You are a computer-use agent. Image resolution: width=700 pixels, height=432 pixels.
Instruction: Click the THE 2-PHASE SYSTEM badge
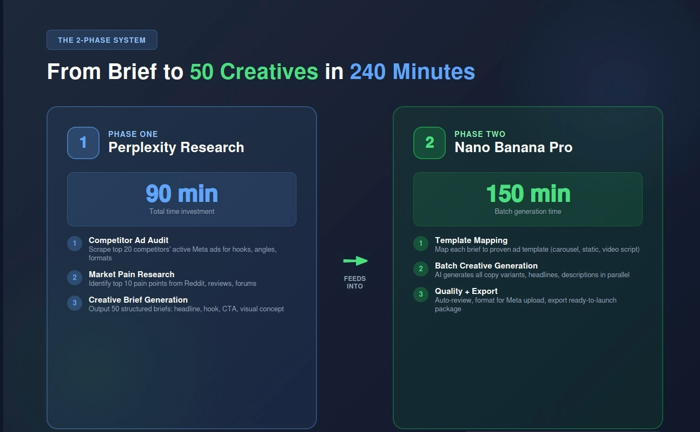click(102, 40)
